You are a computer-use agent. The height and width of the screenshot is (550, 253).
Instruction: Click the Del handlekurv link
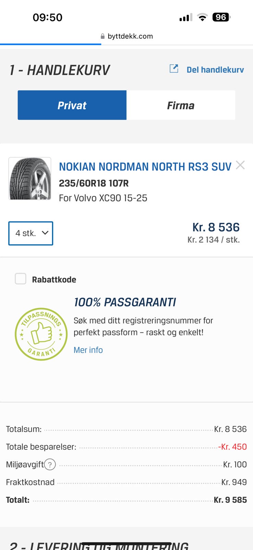pyautogui.click(x=215, y=70)
